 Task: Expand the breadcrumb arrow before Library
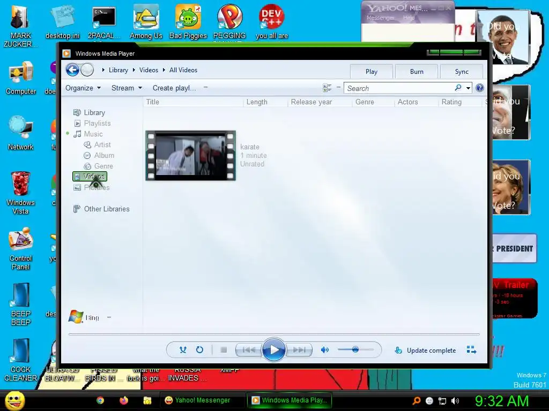tap(103, 70)
